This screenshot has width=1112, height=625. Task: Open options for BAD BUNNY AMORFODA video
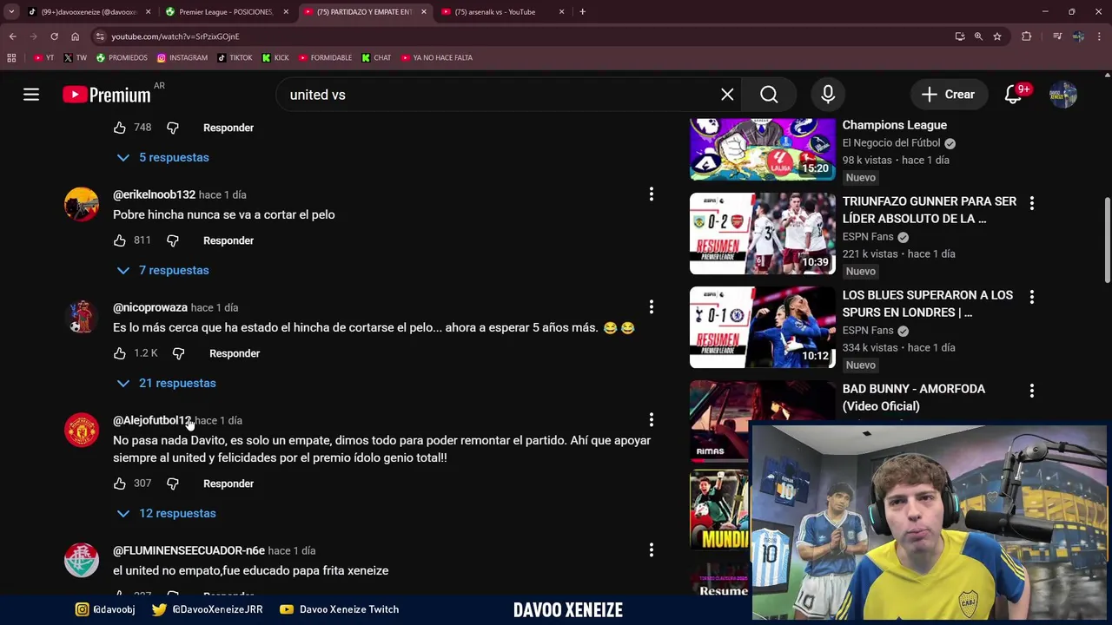[x=1031, y=391]
